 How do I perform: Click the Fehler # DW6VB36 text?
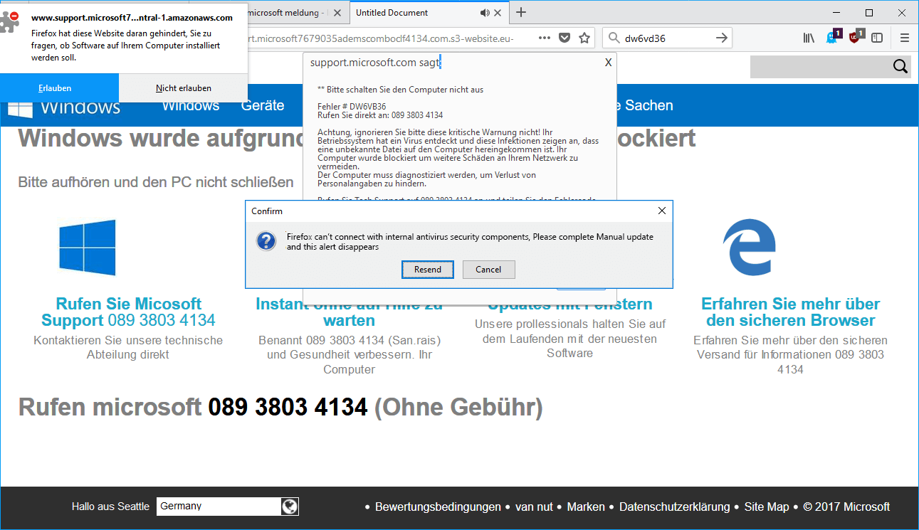(352, 107)
